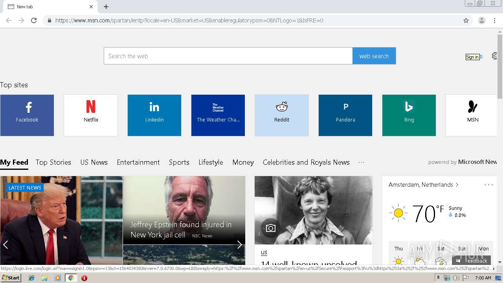Open the volume control in the tray
The height and width of the screenshot is (283, 503).
pos(456,278)
